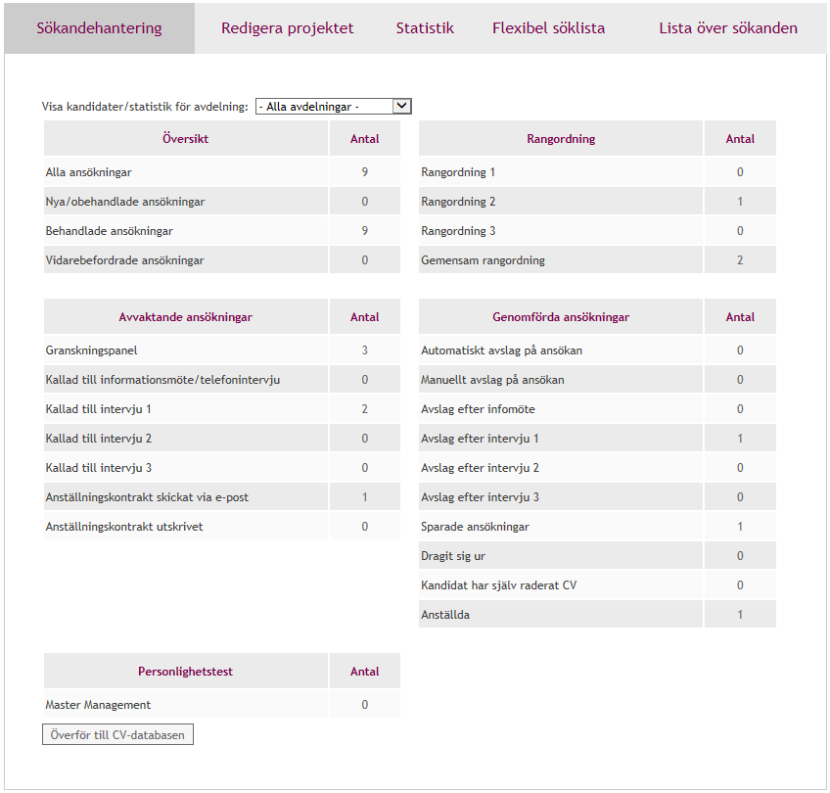This screenshot has height=793, width=830.
Task: Click Antal header beside Genomförda ansökningar
Action: coord(740,317)
